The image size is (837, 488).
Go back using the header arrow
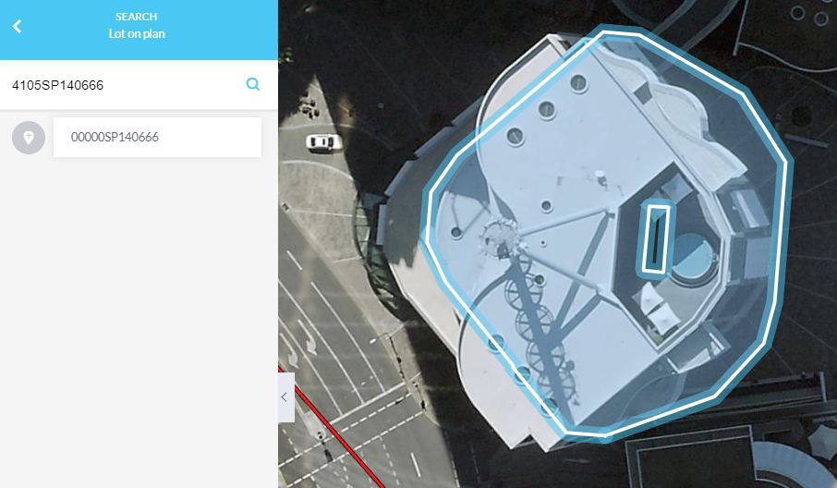pos(17,26)
